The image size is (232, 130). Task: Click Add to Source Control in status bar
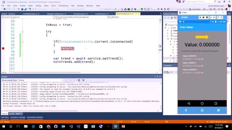click(x=219, y=122)
